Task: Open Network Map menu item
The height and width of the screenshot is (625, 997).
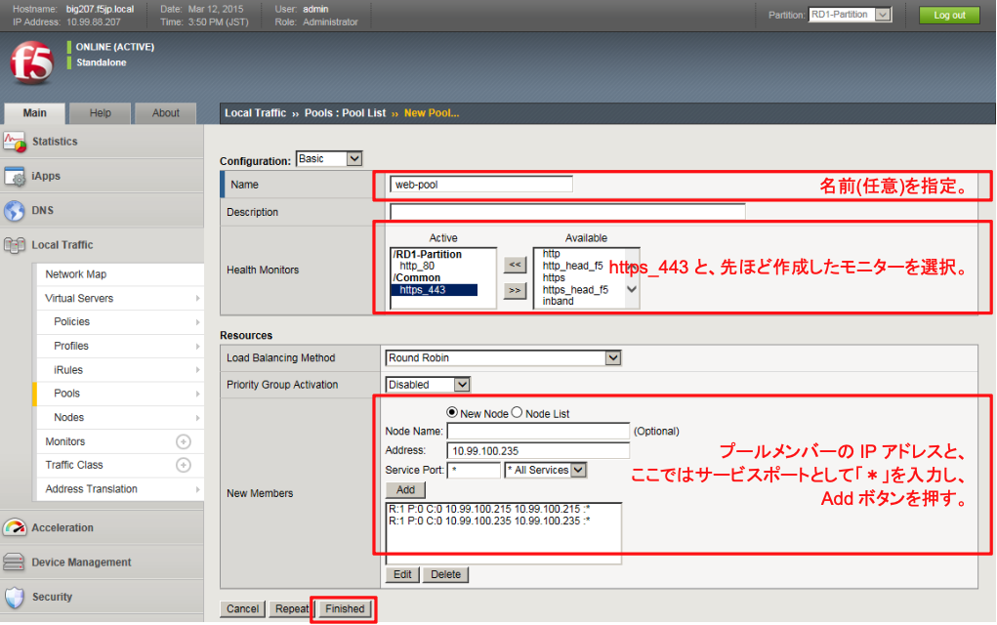Action: [x=75, y=274]
